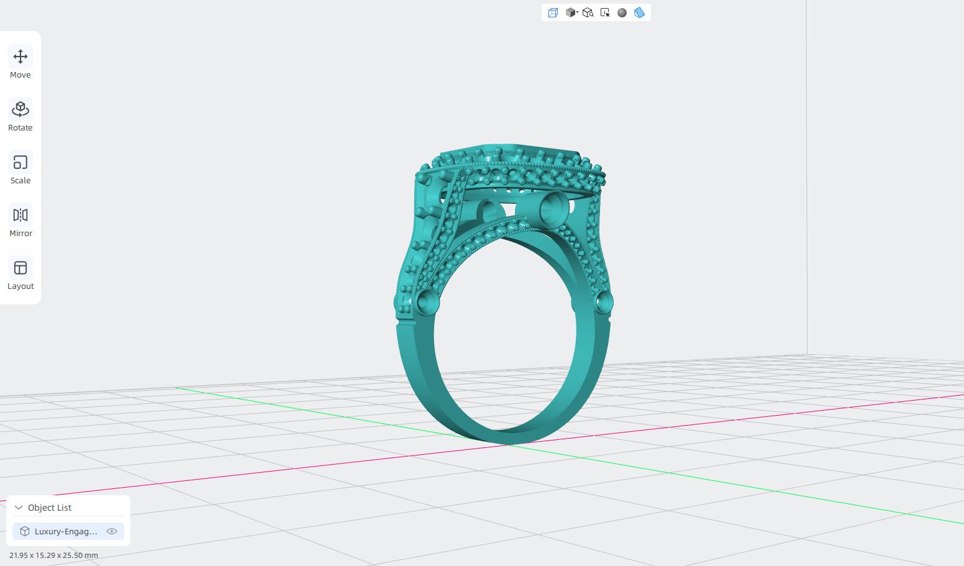Open the view cube dropdown arrow
Screen dimensions: 964x566
pyautogui.click(x=577, y=12)
